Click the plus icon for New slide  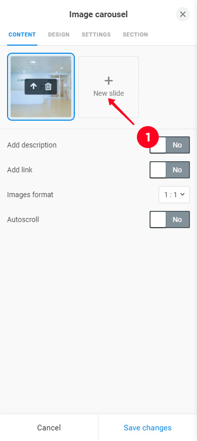coord(109,81)
